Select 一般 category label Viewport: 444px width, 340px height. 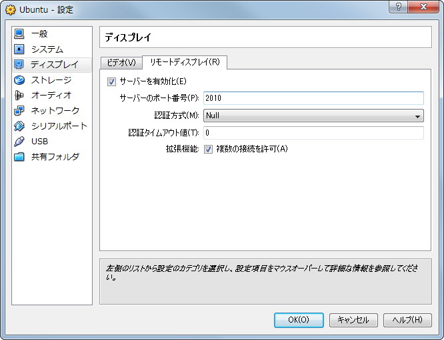pyautogui.click(x=39, y=34)
